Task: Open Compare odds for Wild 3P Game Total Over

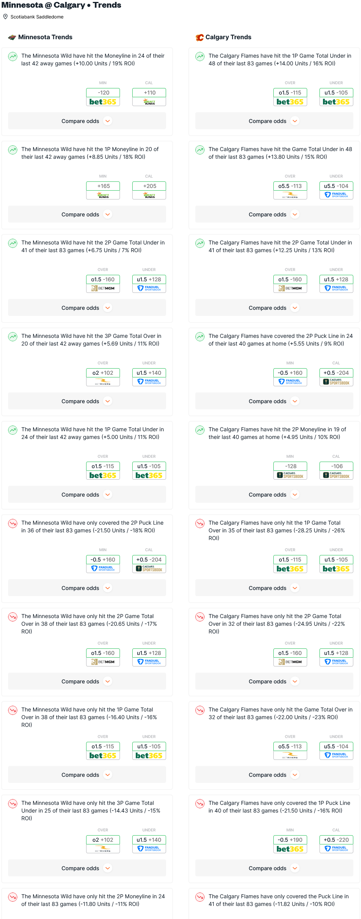Action: coord(87,401)
